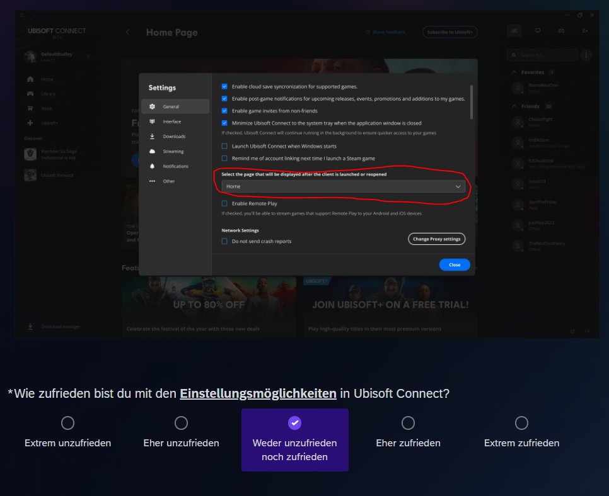This screenshot has width=609, height=496.
Task: Click the DefaultDudley profile avatar
Action: 30,57
